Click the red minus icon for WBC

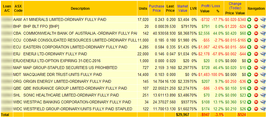pyautogui.click(x=256, y=102)
